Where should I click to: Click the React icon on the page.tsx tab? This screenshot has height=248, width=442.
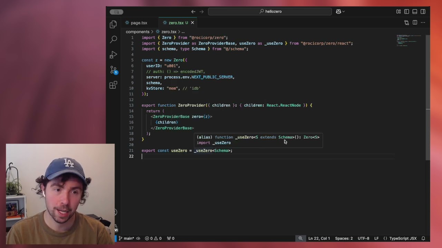pyautogui.click(x=127, y=23)
